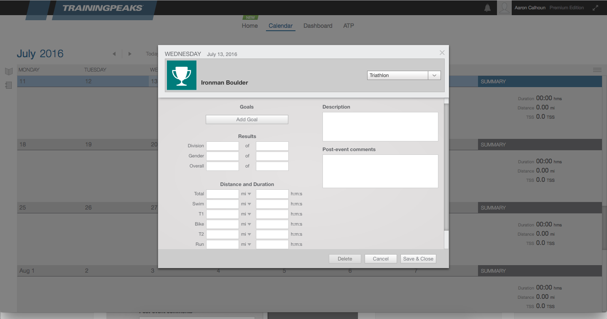The height and width of the screenshot is (319, 607).
Task: Select calendar day 26
Action: coord(88,208)
